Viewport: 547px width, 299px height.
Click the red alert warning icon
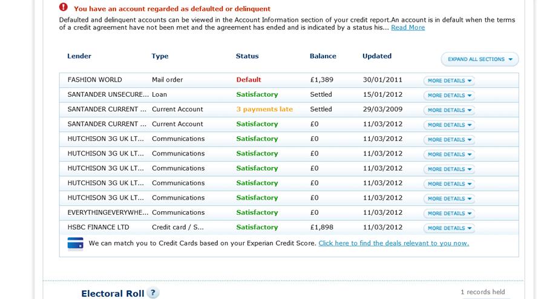pos(64,7)
